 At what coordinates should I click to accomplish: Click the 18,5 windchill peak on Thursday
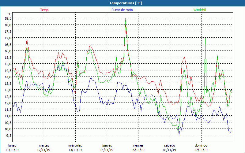(125, 19)
